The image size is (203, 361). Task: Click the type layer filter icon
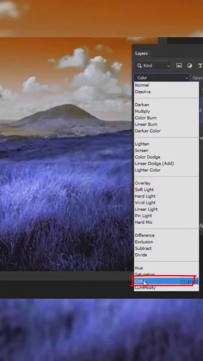coord(200,65)
